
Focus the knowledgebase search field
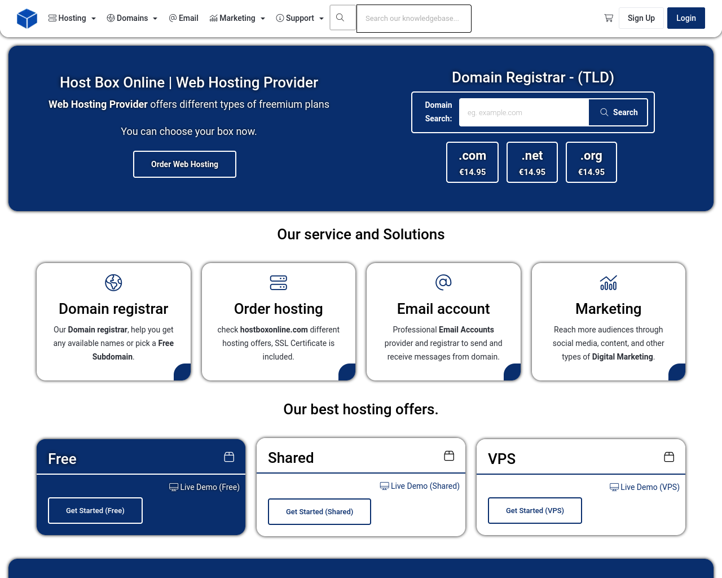click(x=414, y=19)
